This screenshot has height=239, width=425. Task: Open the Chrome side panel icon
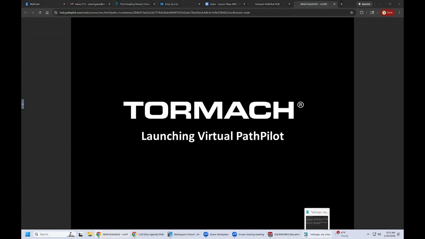tap(372, 13)
